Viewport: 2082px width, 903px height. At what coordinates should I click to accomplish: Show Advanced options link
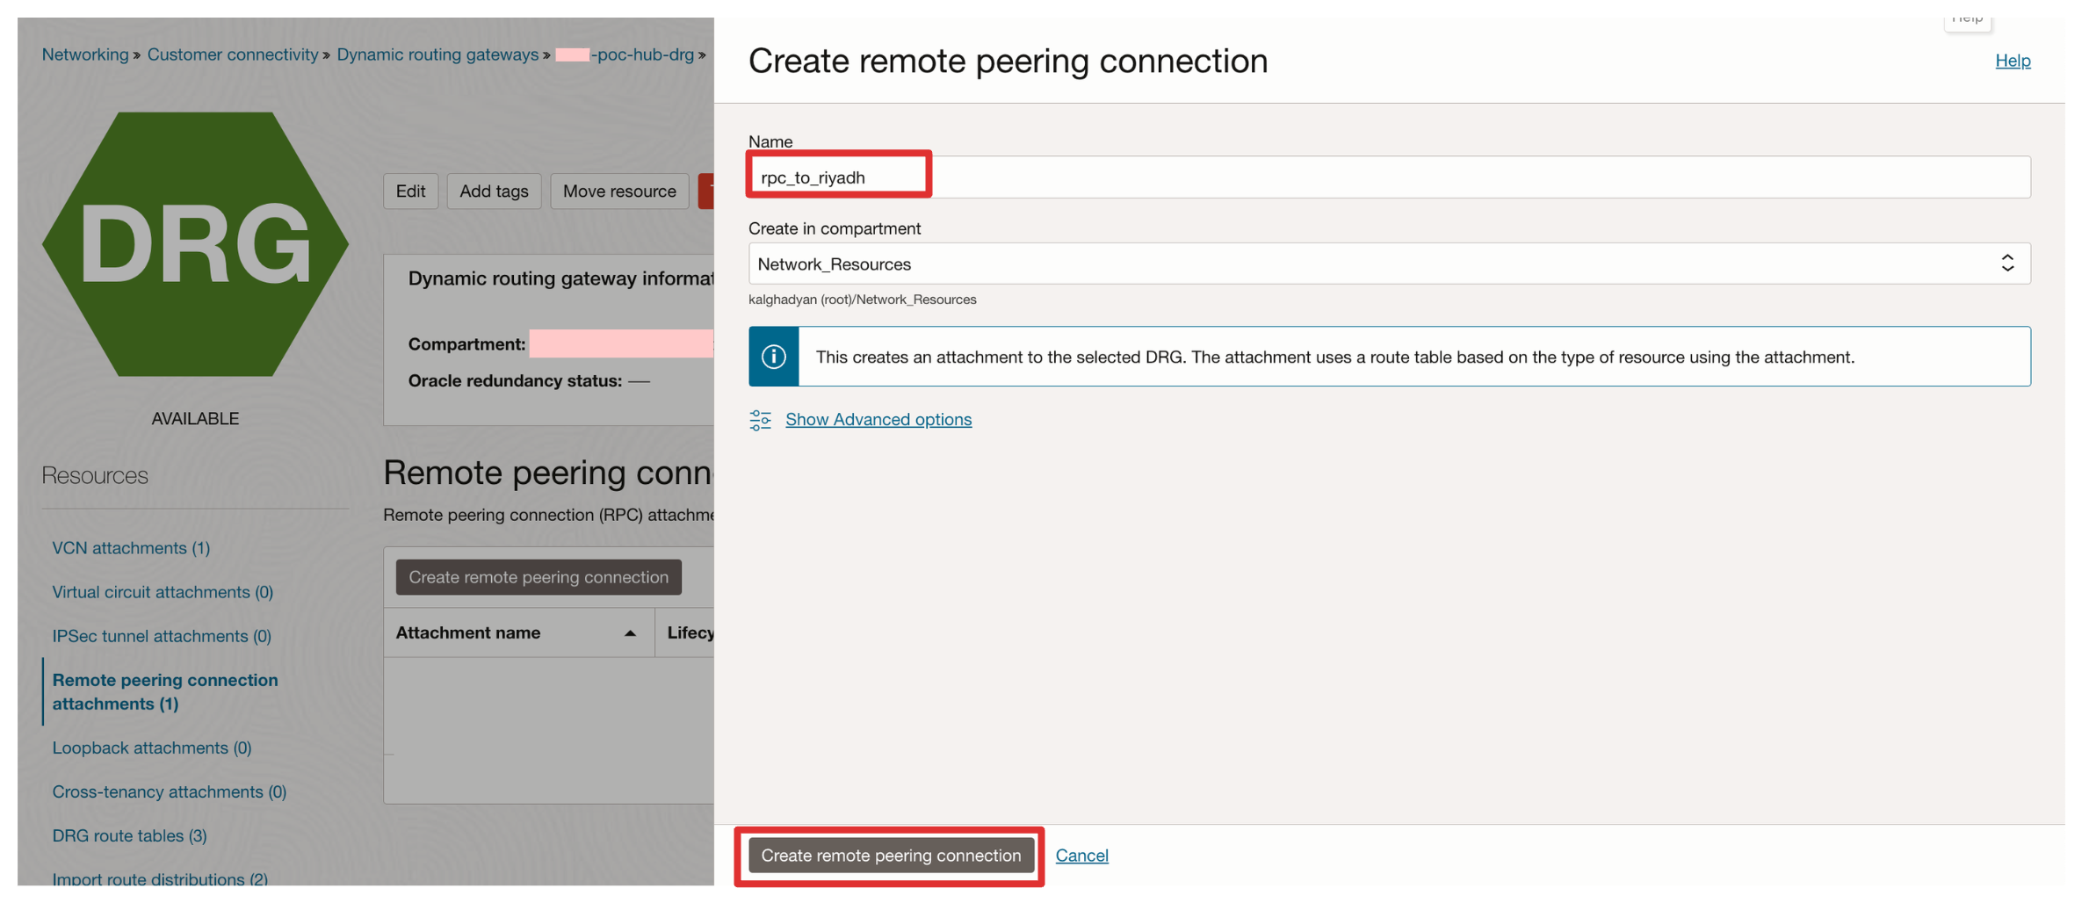(x=878, y=420)
